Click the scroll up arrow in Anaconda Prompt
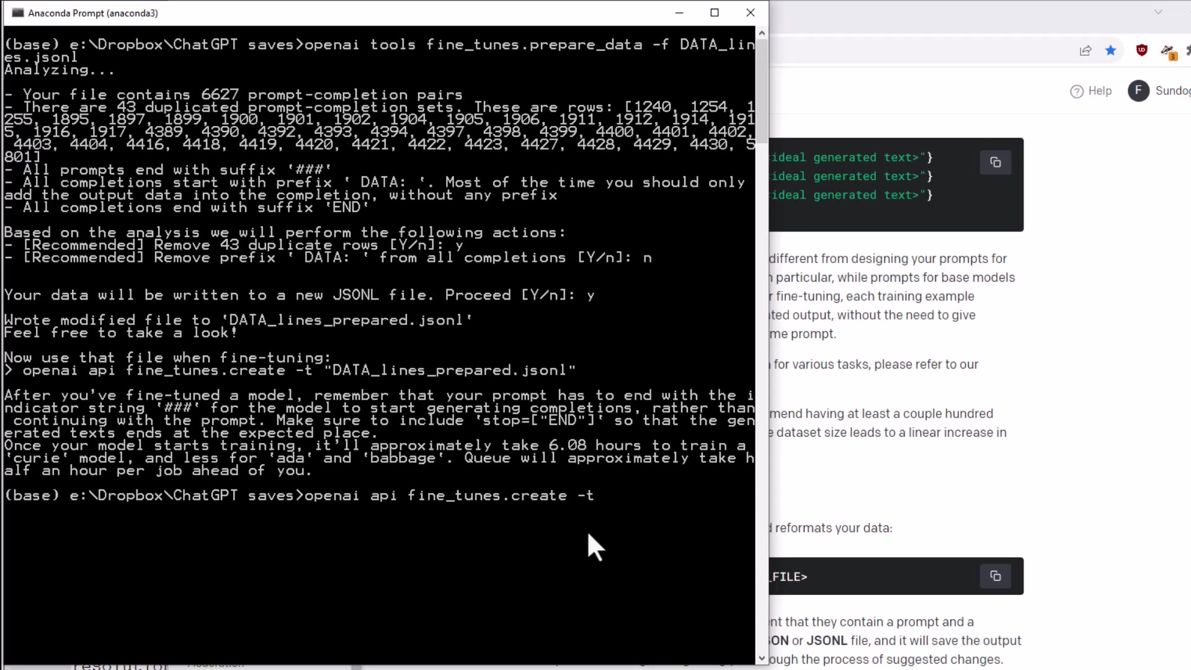The image size is (1191, 670). pos(762,33)
